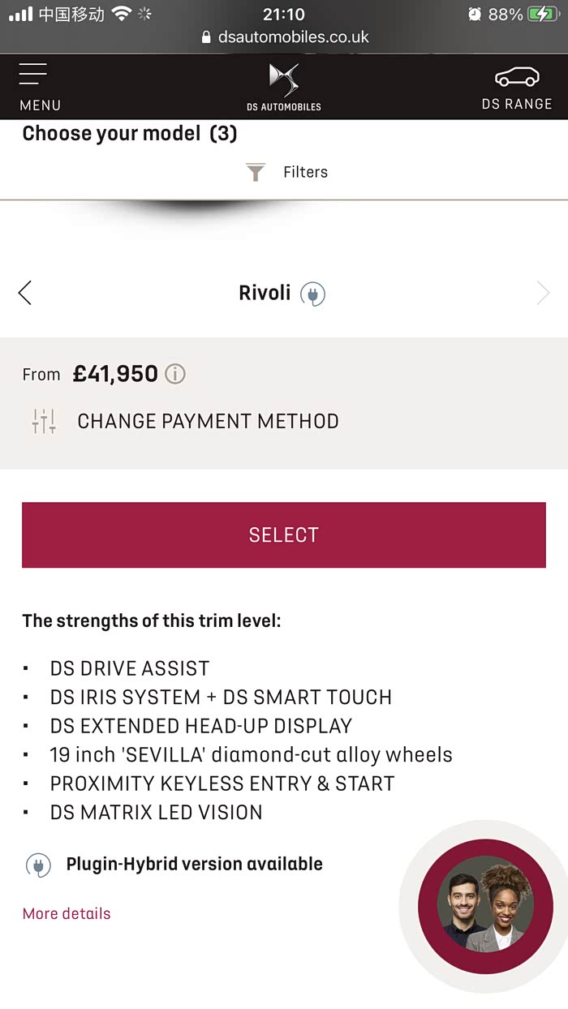
Task: Tap the DS RANGE label
Action: [517, 104]
